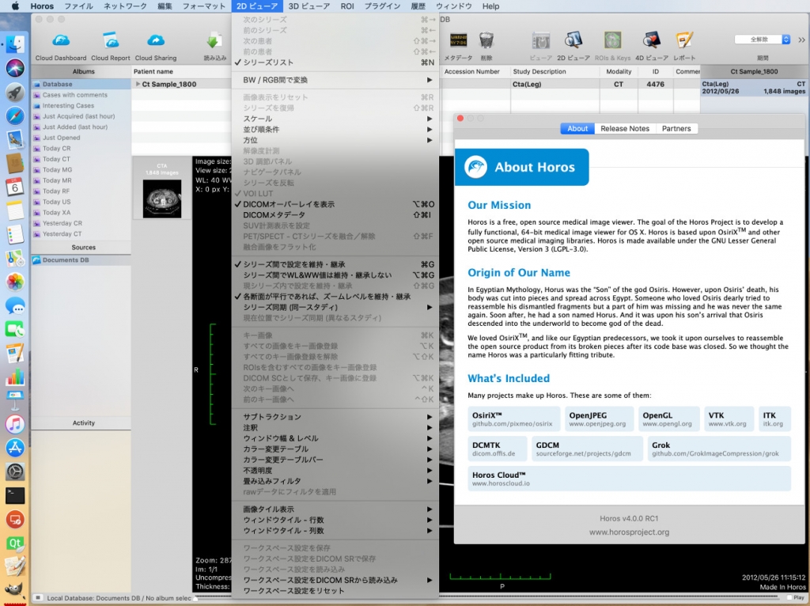The image size is (810, 606).
Task: Click the 読み込み import icon
Action: 214,41
